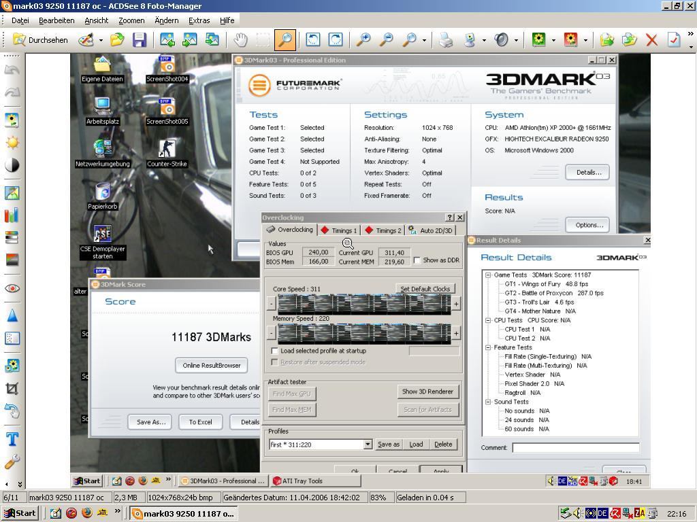The height and width of the screenshot is (522, 697).
Task: Click the red X delete icon
Action: (x=651, y=40)
